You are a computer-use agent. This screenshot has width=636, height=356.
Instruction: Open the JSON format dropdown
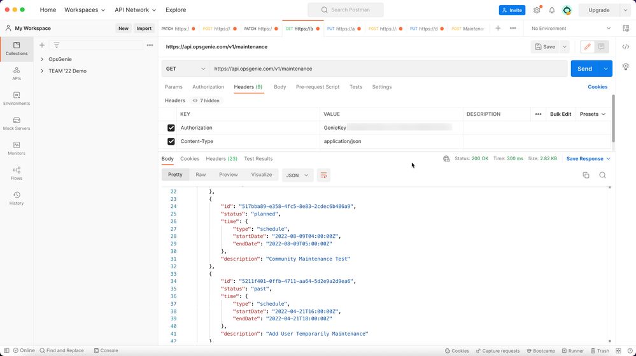pyautogui.click(x=297, y=175)
